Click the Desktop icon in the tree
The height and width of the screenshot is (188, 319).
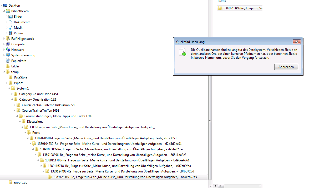pos(5,6)
